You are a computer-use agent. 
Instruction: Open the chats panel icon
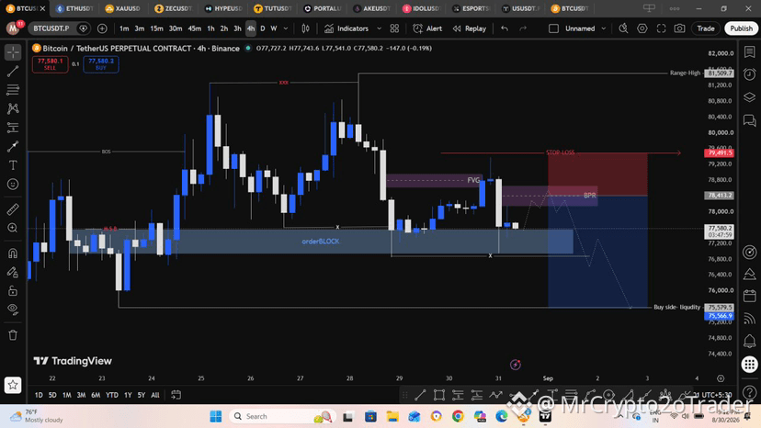pos(750,120)
